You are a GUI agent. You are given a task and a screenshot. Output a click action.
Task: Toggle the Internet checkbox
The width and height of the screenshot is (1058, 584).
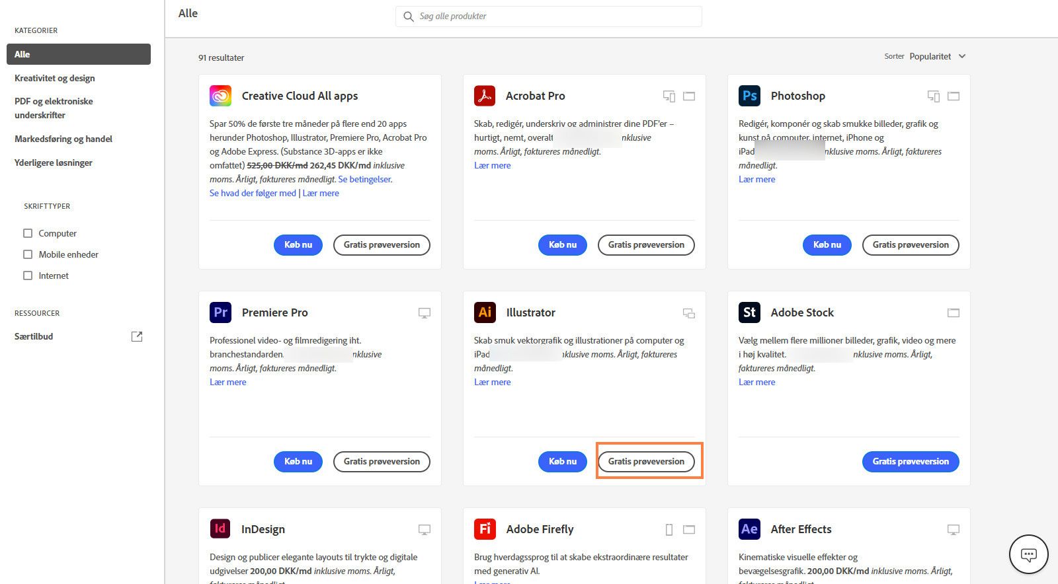[x=28, y=275]
